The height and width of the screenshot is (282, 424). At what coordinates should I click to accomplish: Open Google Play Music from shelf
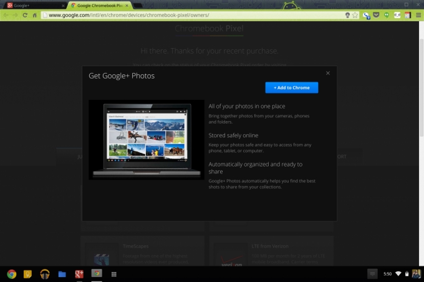(45, 274)
